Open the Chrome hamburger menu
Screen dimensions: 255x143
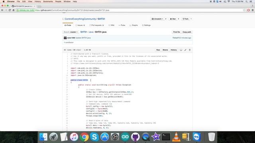253,10
